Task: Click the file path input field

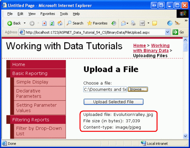Action: (105, 89)
